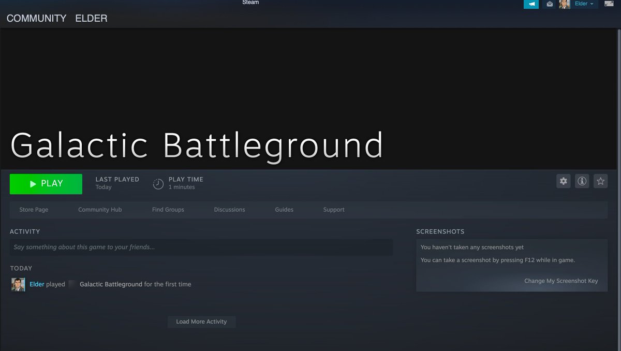Image resolution: width=621 pixels, height=351 pixels.
Task: Click the Steam window title
Action: coord(250,3)
